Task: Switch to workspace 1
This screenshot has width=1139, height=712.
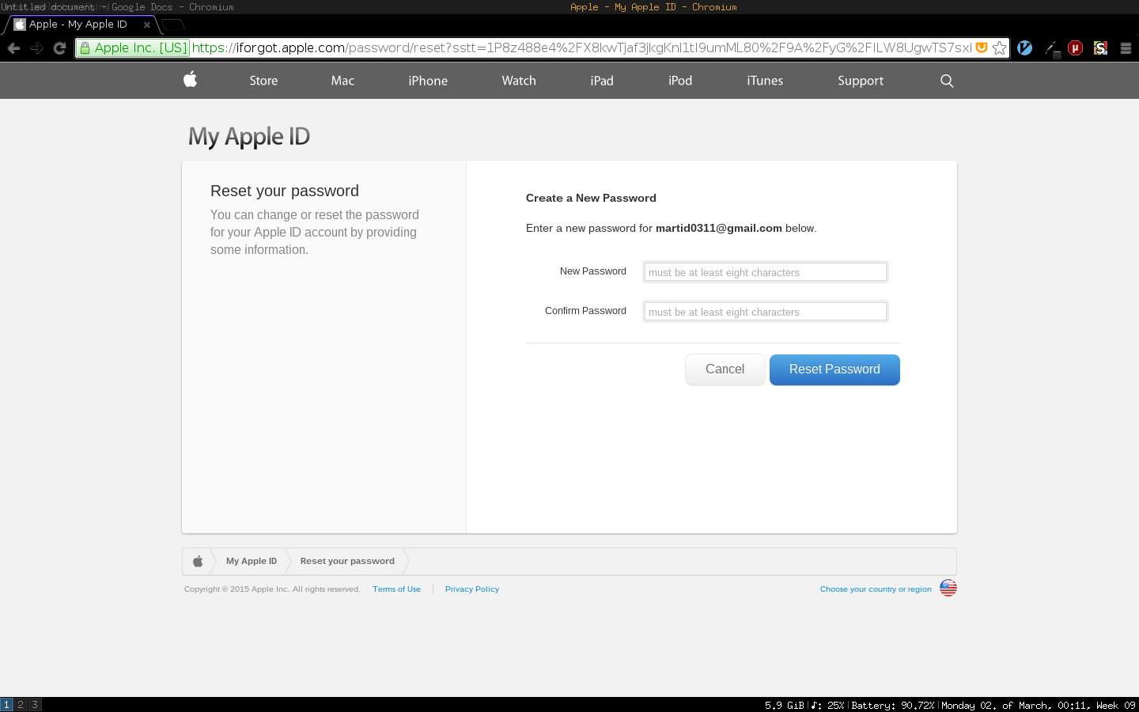Action: pos(6,705)
